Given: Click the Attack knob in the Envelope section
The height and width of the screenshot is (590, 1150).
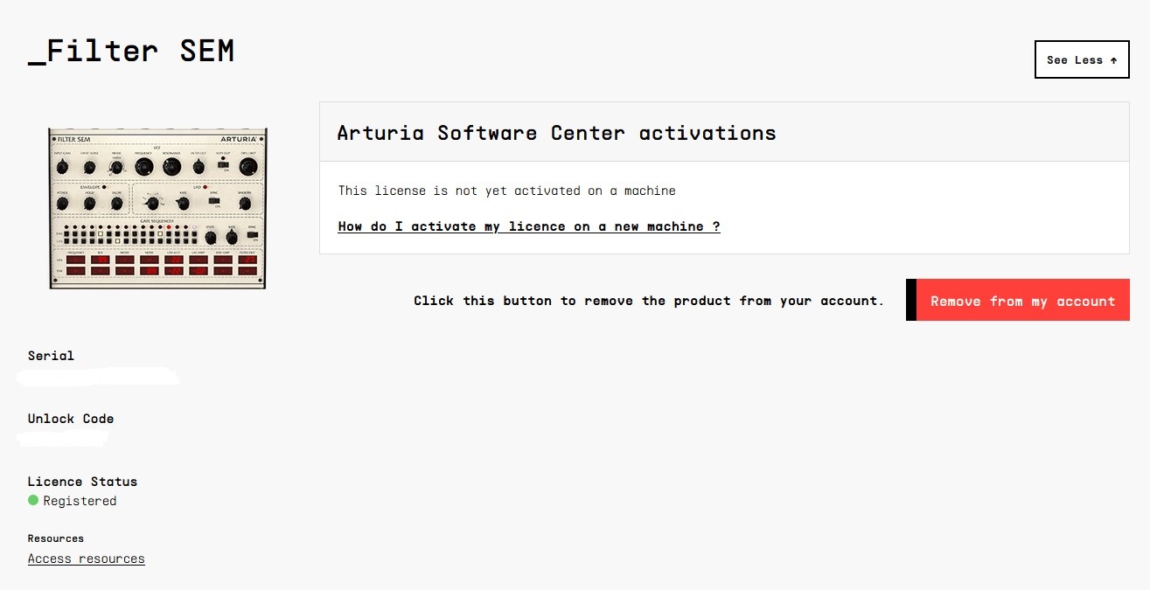Looking at the screenshot, I should tap(62, 203).
